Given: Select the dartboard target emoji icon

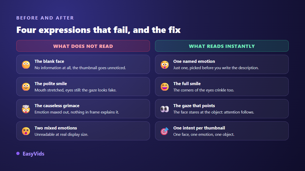Looking at the screenshot, I should [165, 131].
